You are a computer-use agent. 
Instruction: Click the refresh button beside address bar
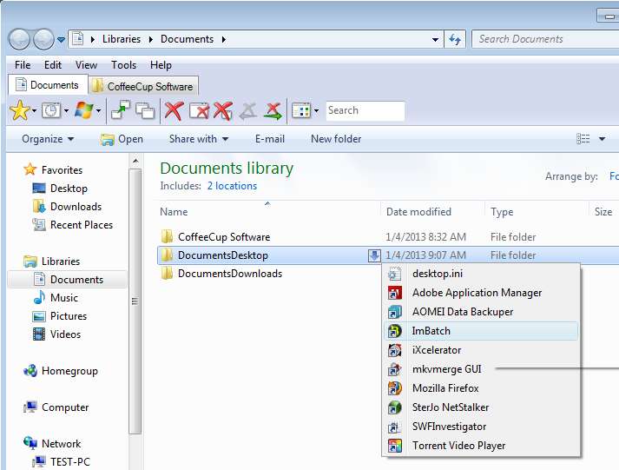[455, 39]
